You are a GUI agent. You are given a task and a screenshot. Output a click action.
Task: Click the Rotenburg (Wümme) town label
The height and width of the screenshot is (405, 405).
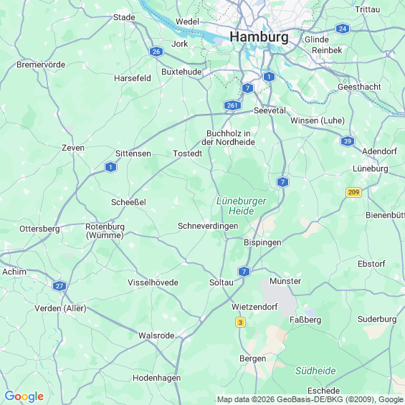click(x=105, y=231)
